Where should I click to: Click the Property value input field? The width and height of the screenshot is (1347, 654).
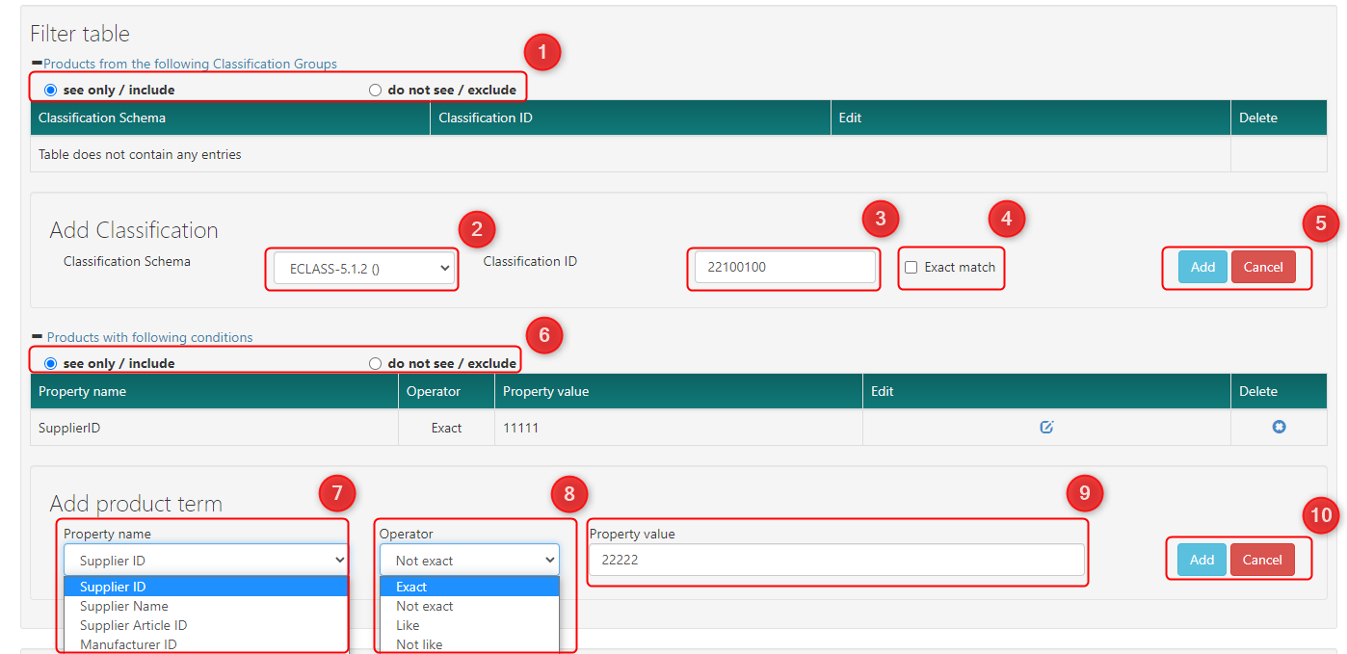click(835, 561)
